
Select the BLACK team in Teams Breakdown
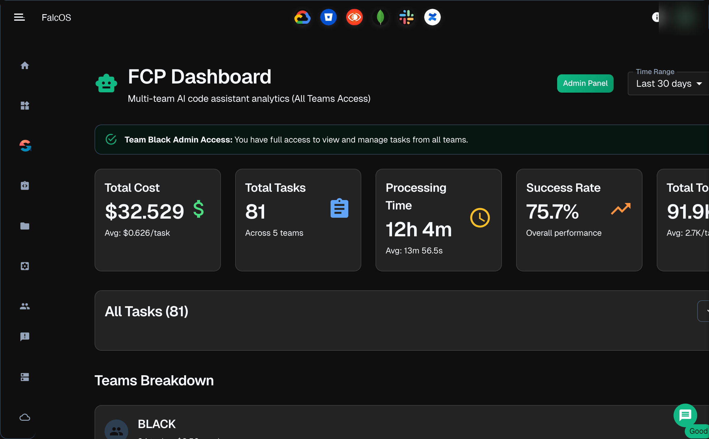point(157,424)
